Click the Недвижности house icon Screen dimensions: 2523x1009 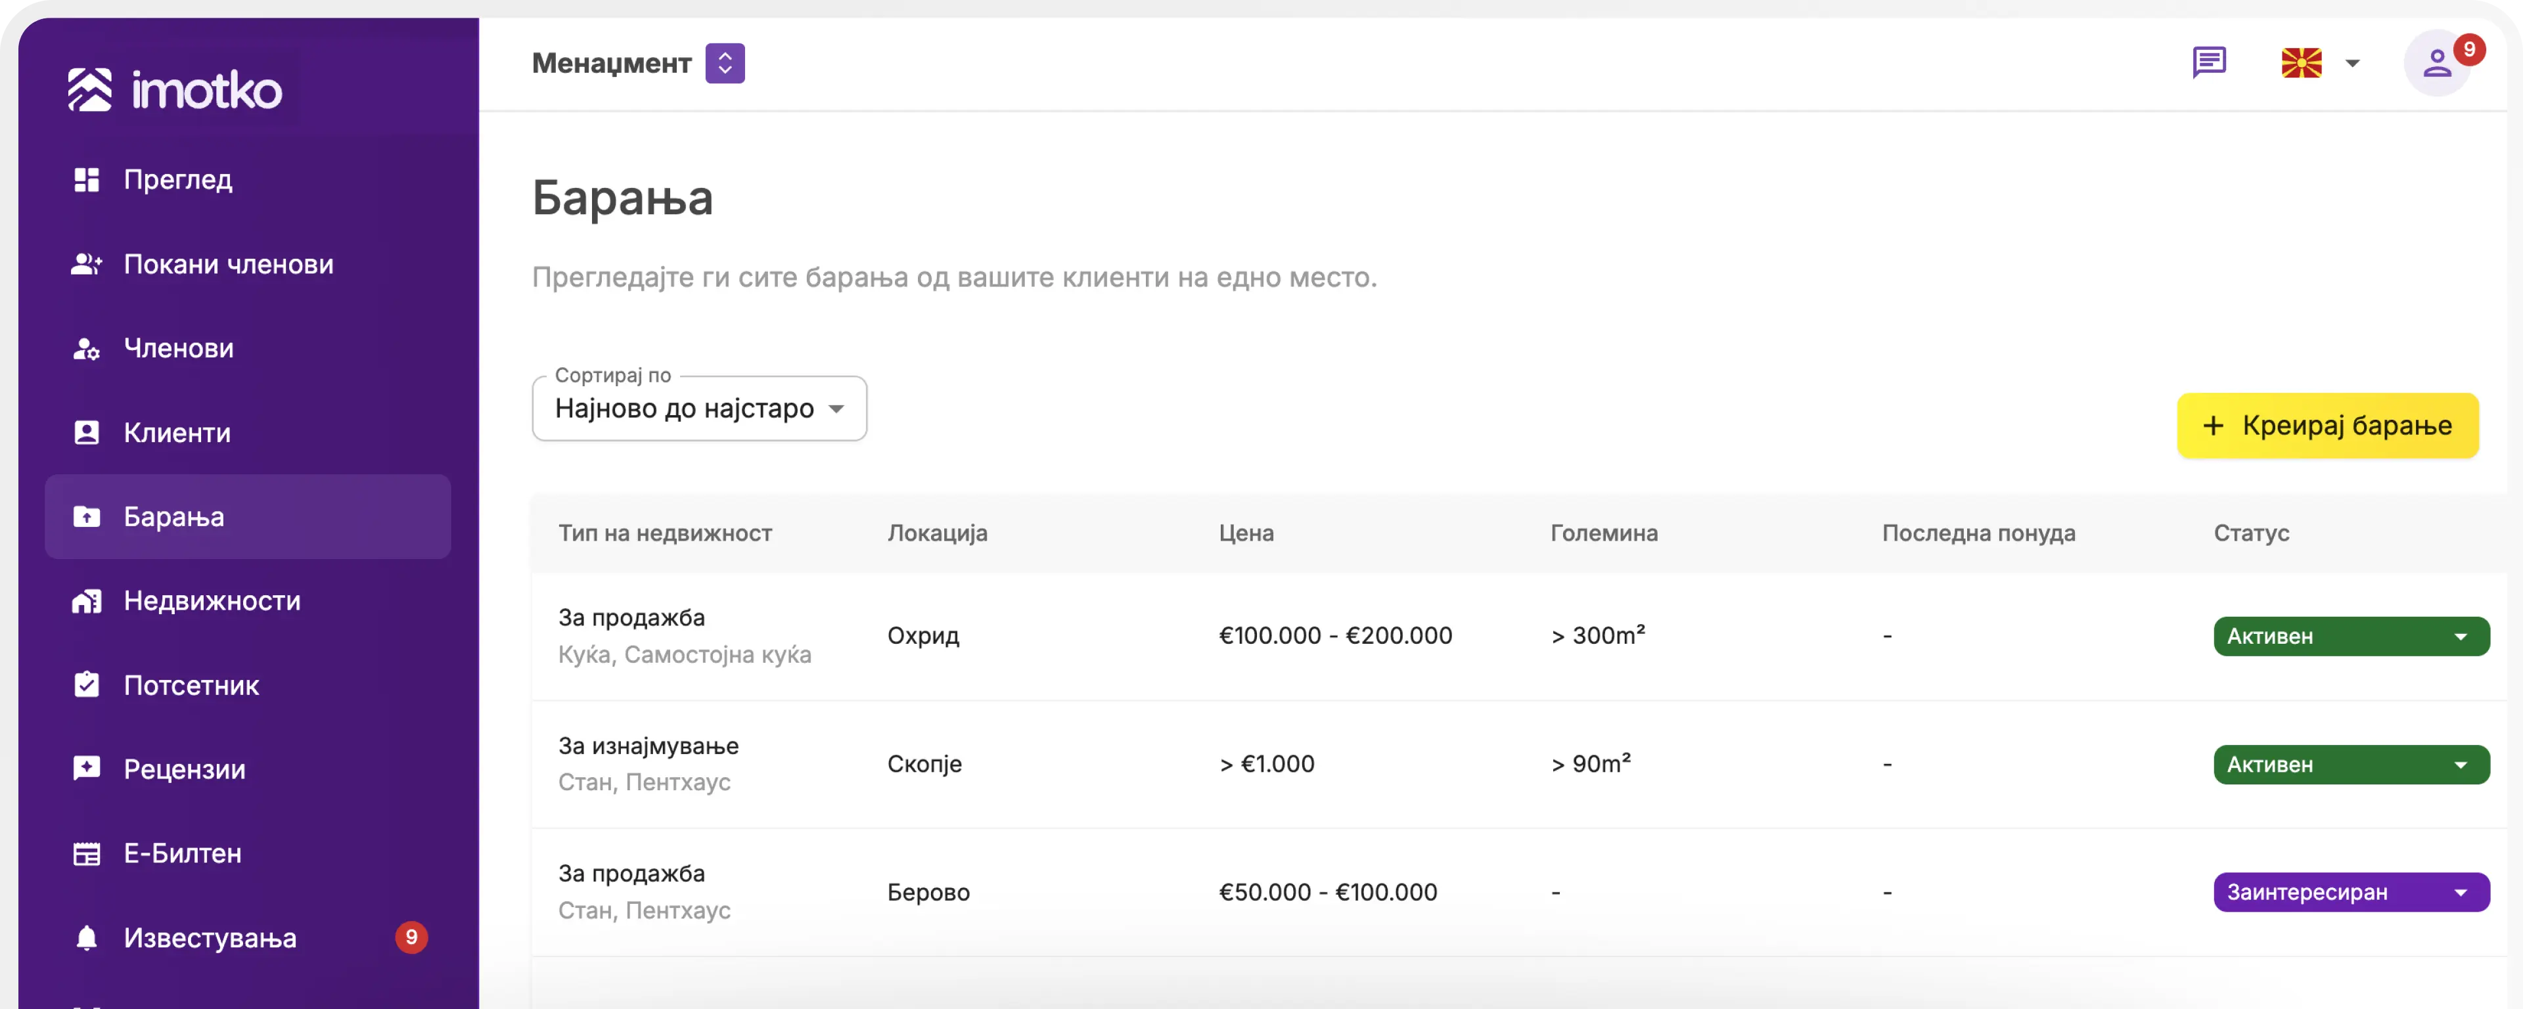coord(86,602)
